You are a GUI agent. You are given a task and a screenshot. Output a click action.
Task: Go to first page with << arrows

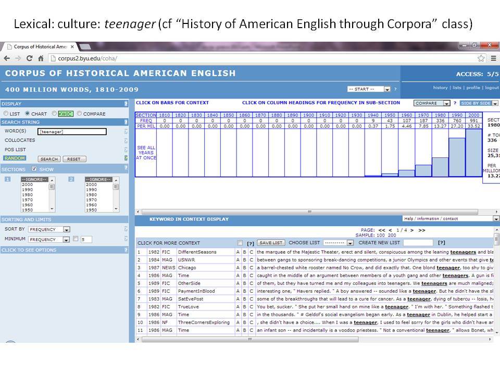click(382, 230)
